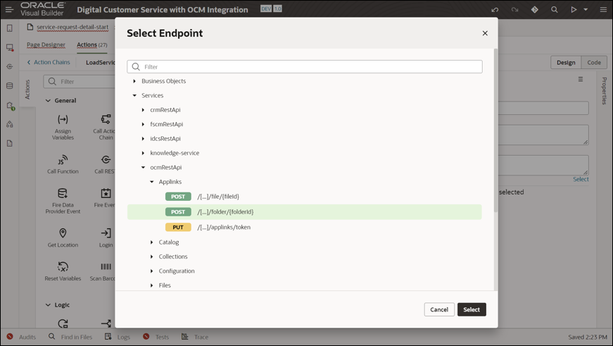Expand the idcsRestApi service node
Viewport: 613px width, 346px height.
coord(143,139)
